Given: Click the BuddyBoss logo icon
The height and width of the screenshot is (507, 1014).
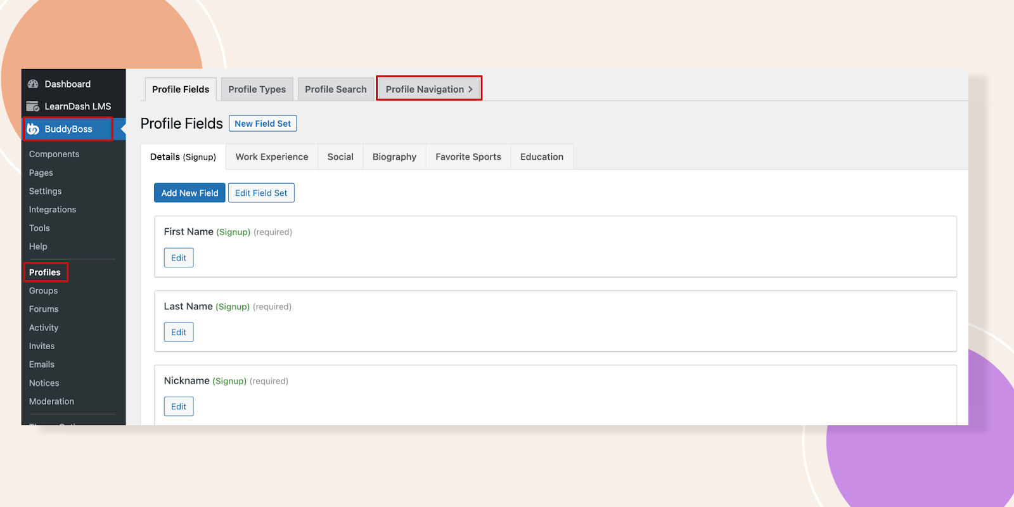Looking at the screenshot, I should 33,129.
